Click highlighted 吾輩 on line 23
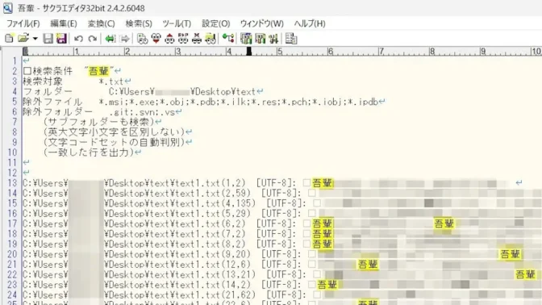 pos(327,285)
